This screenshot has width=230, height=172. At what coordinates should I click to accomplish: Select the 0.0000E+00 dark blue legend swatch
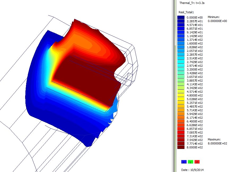pos(181,17)
